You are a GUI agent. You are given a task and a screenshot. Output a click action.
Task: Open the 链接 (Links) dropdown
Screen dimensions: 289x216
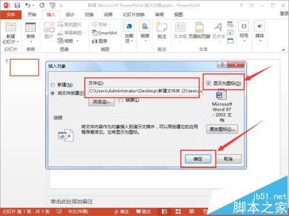145,32
